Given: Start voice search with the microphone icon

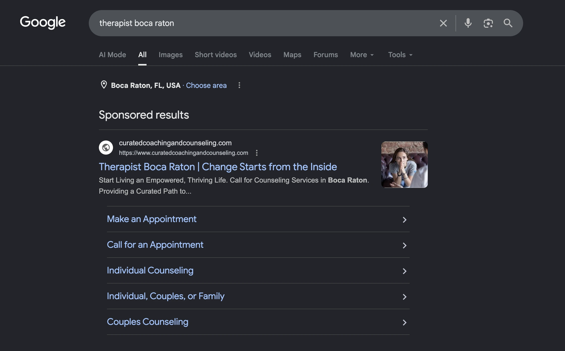Looking at the screenshot, I should pos(468,23).
